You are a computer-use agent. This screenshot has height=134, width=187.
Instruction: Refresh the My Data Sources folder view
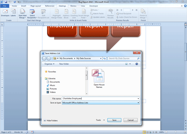click(105, 58)
